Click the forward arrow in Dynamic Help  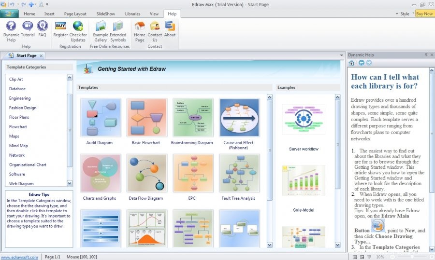tap(369, 63)
